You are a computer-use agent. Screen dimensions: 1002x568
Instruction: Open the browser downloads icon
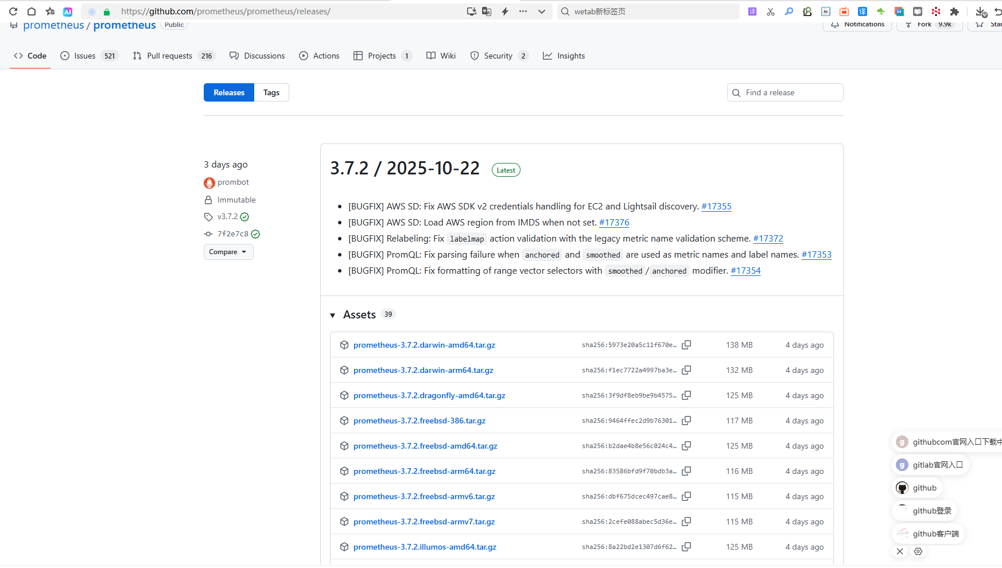(x=981, y=11)
